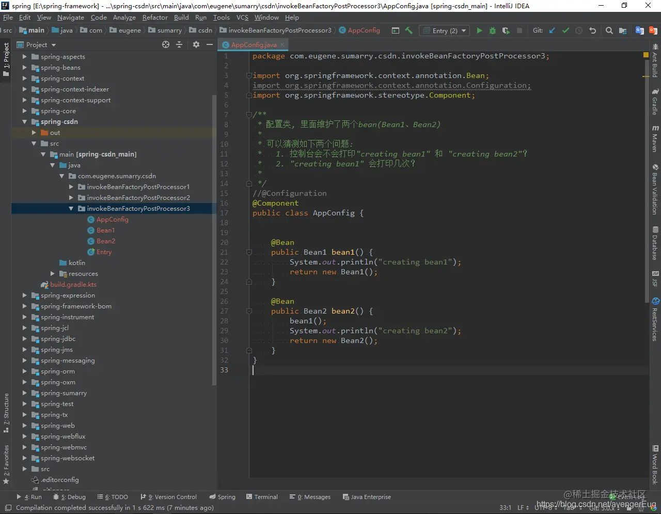The height and width of the screenshot is (514, 661).
Task: Collapse all project tree nodes icon
Action: [x=179, y=45]
